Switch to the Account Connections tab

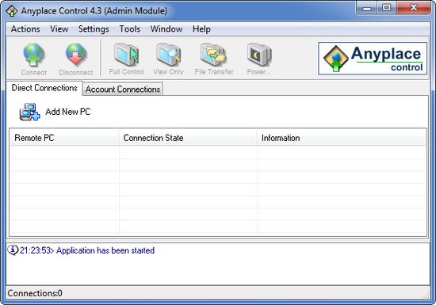[x=123, y=90]
